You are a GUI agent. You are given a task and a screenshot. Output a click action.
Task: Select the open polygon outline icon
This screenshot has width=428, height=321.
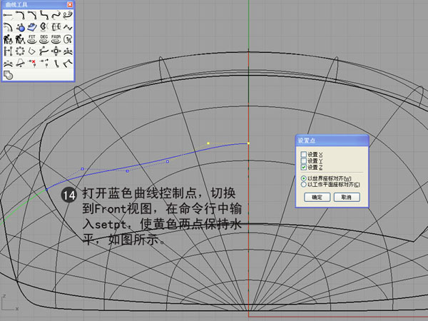32,51
